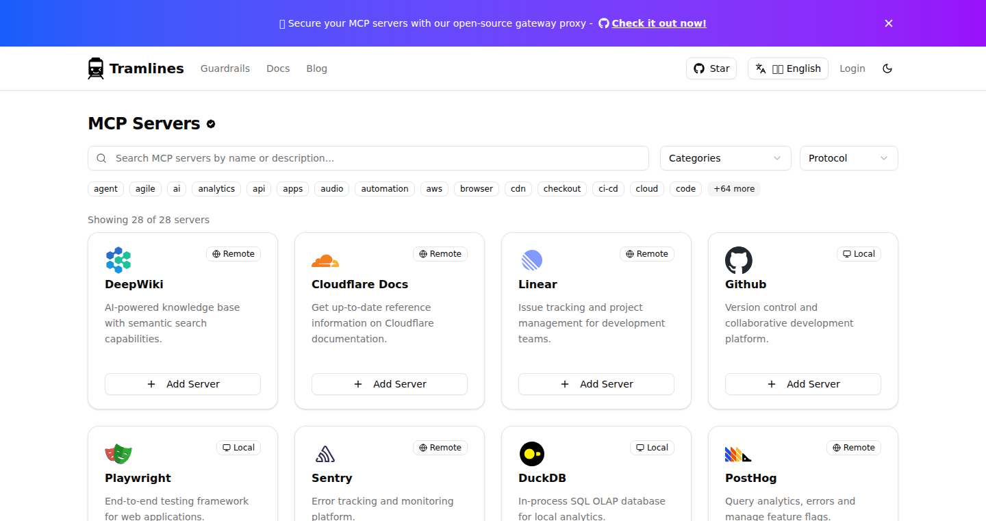
Task: Filter by the agent tag
Action: (105, 189)
